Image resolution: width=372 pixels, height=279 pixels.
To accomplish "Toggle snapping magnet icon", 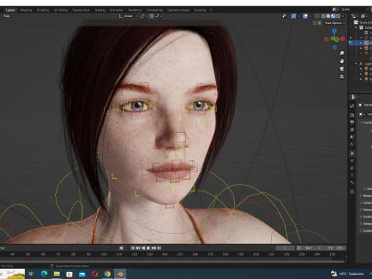I will 151,16.
